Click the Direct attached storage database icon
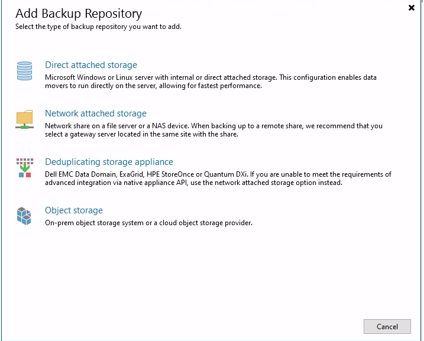 click(x=24, y=71)
